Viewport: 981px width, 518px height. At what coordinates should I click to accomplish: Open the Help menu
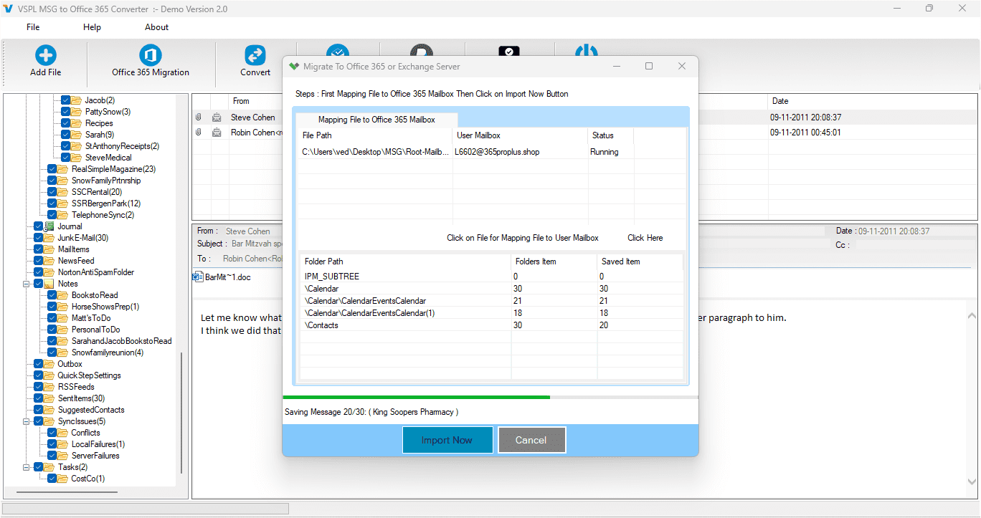point(92,27)
